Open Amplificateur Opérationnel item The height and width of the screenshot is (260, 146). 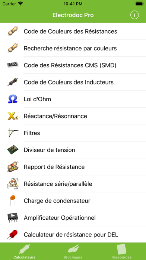click(x=73, y=217)
